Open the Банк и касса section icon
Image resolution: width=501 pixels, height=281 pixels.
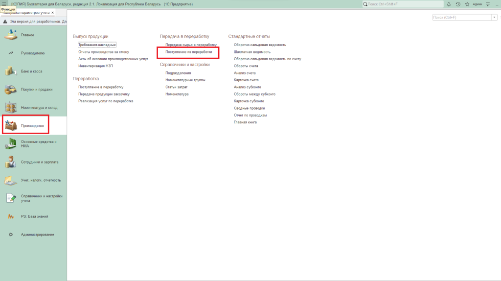tap(11, 71)
